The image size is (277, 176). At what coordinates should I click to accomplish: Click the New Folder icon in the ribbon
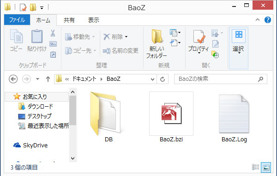pyautogui.click(x=157, y=36)
